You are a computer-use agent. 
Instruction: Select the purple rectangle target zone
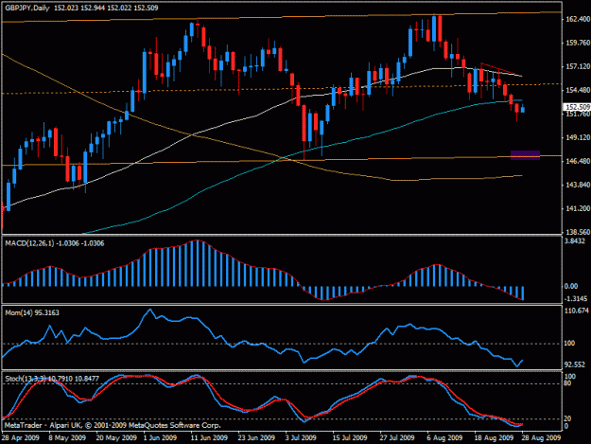point(525,155)
